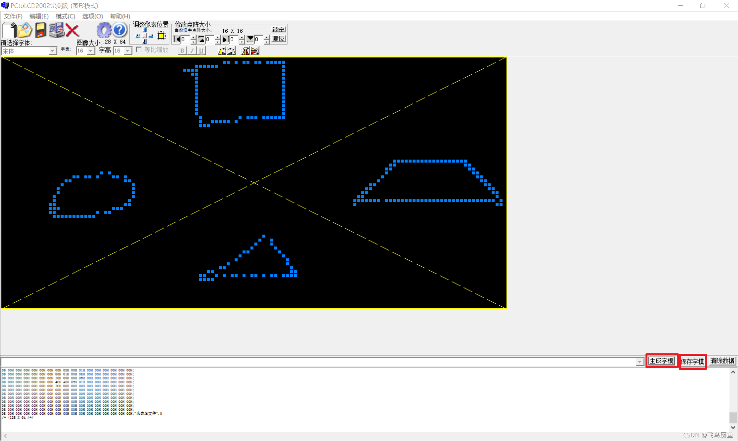Toggle the 等比缩放 checkbox
The width and height of the screenshot is (738, 441).
[x=139, y=50]
